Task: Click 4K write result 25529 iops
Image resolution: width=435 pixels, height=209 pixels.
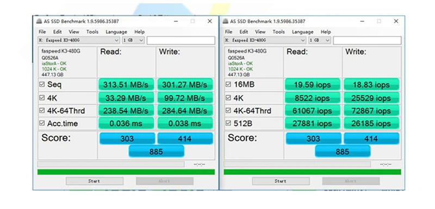Action: coord(371,98)
